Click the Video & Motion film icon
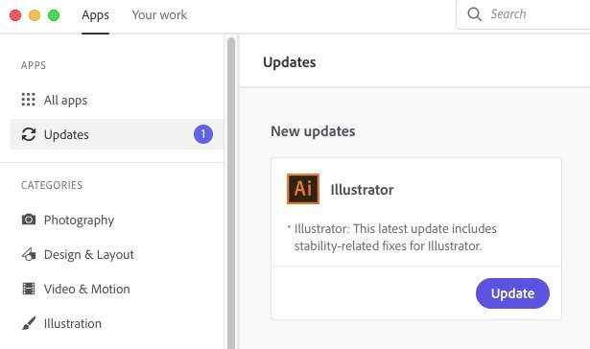The width and height of the screenshot is (590, 349). tap(29, 289)
